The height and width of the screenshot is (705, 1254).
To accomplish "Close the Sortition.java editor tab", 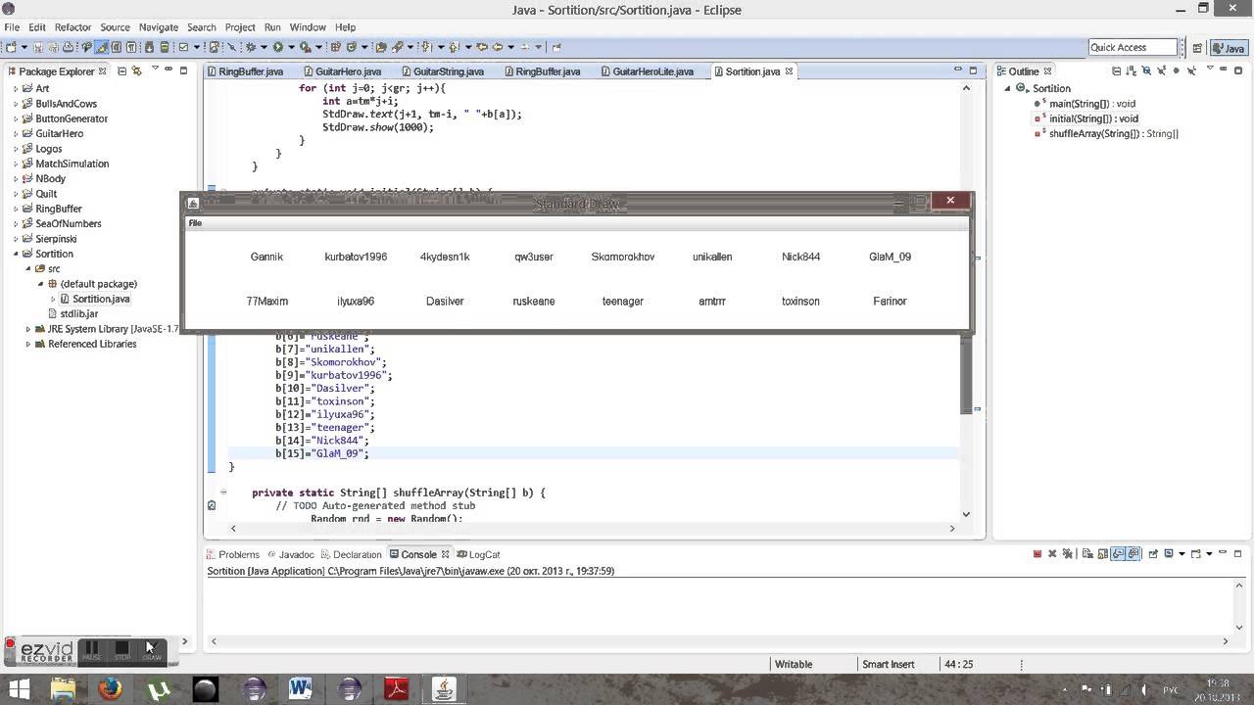I will (x=790, y=70).
